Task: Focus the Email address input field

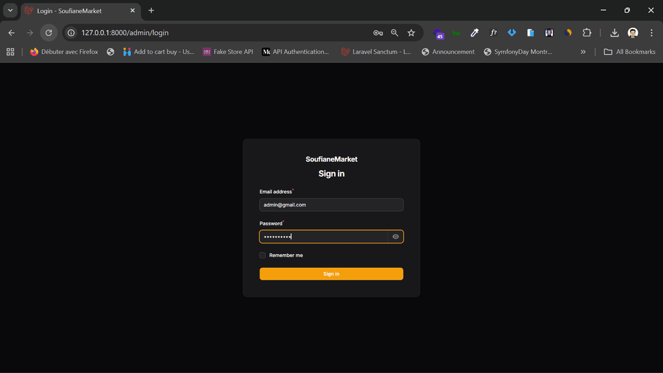Action: point(331,205)
